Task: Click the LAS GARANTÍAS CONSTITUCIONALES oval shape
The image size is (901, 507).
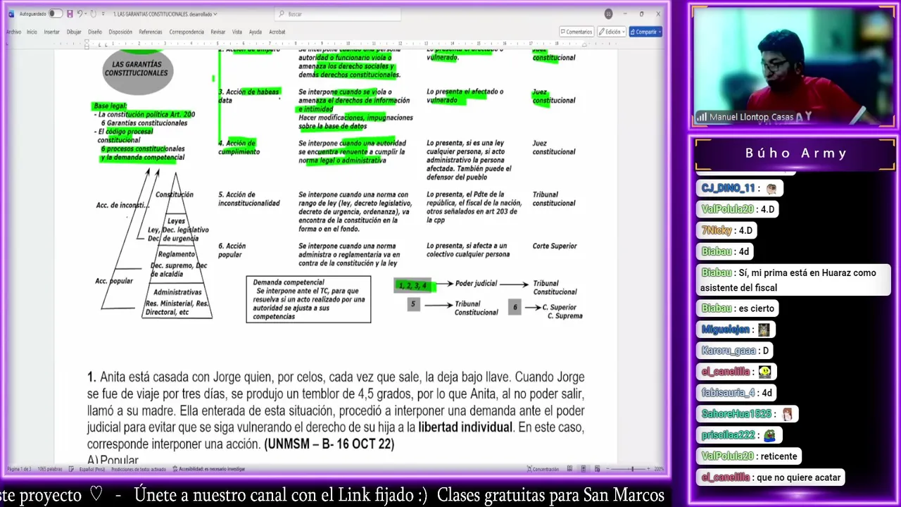Action: point(137,70)
